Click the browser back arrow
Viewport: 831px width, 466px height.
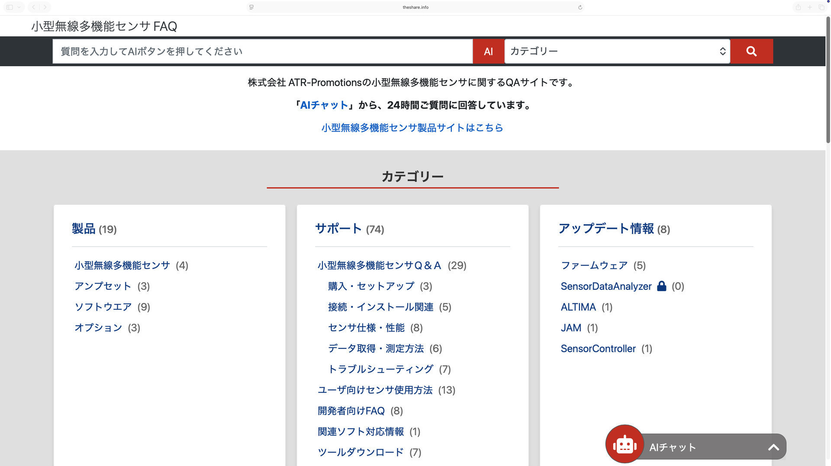(x=33, y=7)
